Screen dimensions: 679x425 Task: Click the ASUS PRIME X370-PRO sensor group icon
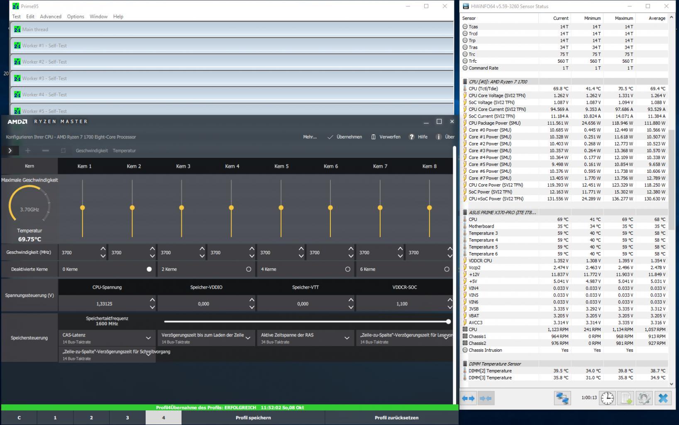465,212
